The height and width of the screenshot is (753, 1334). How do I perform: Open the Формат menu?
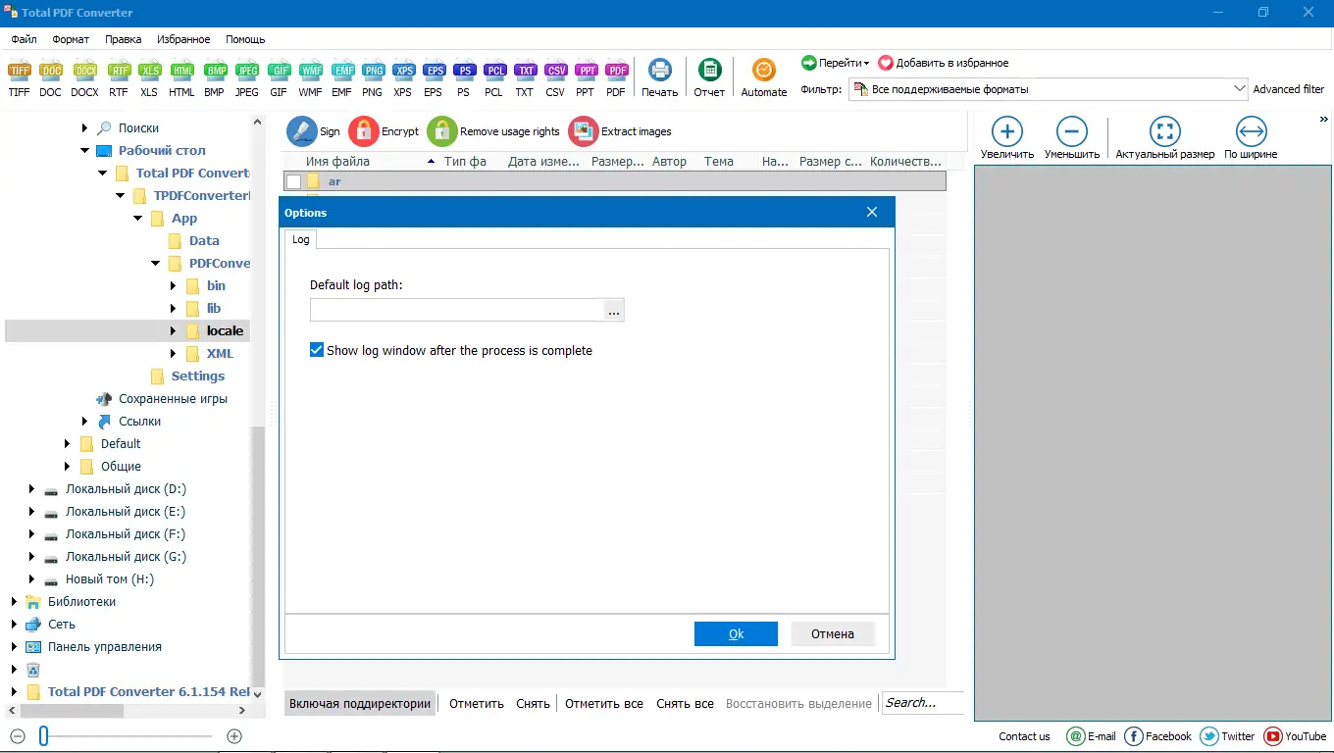pyautogui.click(x=71, y=39)
